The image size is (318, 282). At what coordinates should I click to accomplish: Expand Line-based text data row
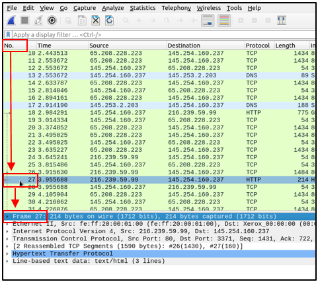tap(7, 261)
